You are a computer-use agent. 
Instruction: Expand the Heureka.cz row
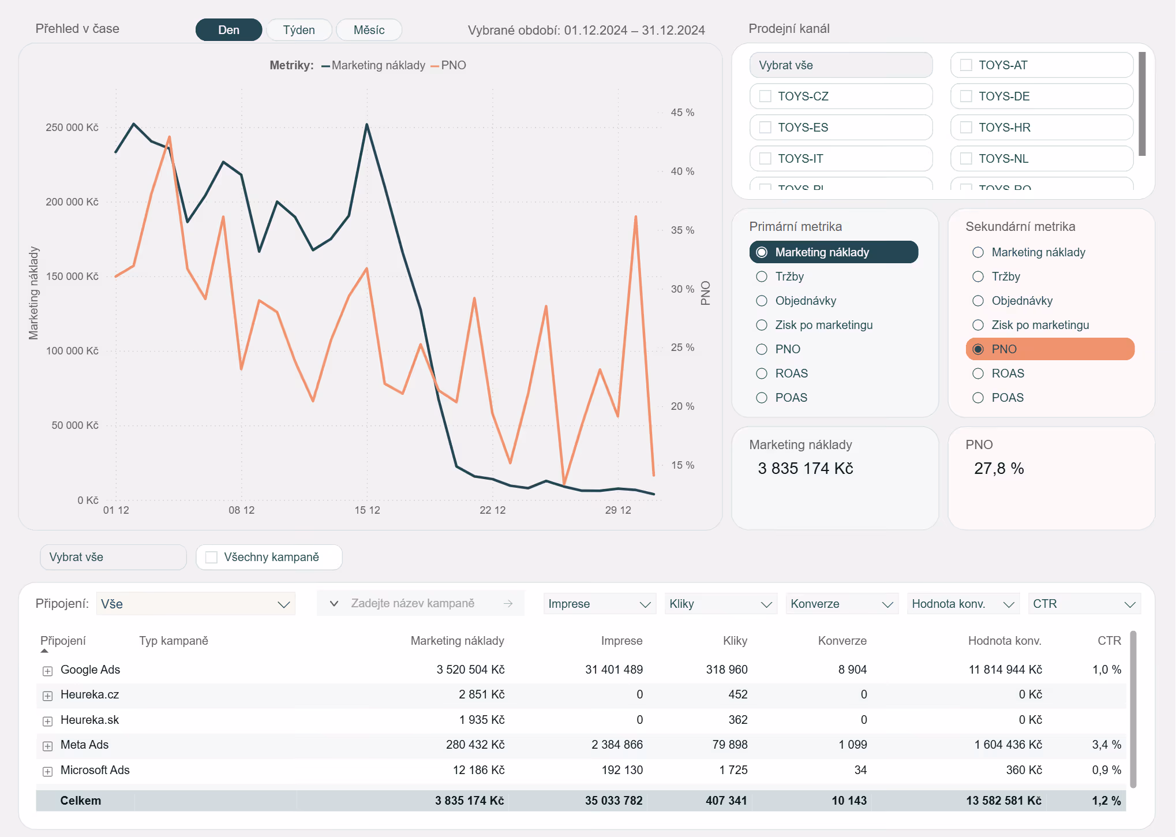click(x=48, y=696)
